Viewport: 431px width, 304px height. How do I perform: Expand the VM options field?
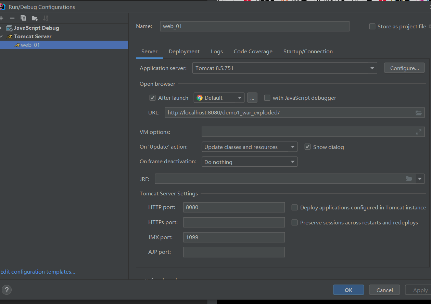tap(418, 132)
